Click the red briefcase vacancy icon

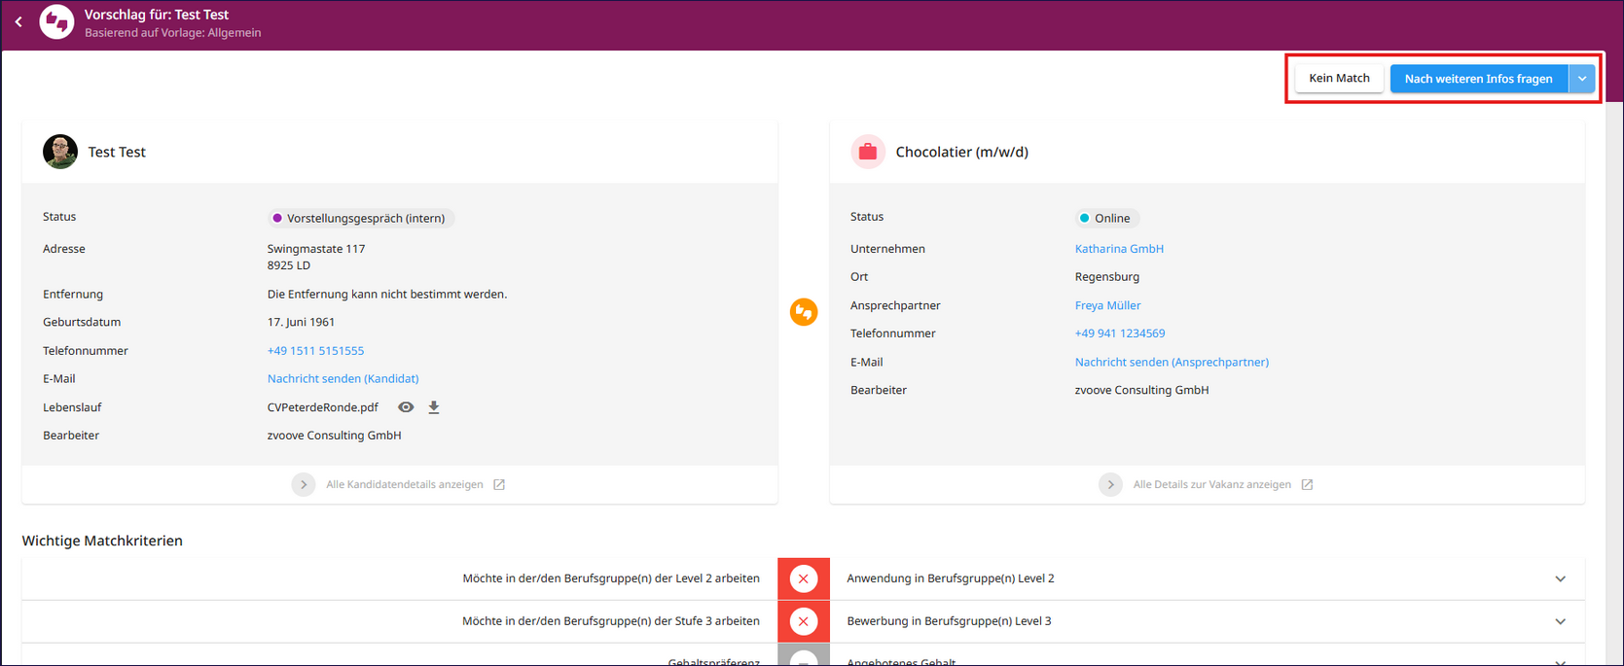coord(867,152)
